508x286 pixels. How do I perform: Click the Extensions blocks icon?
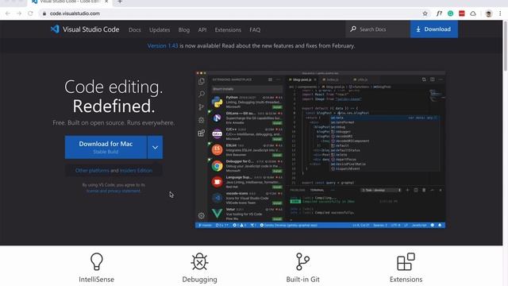click(x=406, y=261)
